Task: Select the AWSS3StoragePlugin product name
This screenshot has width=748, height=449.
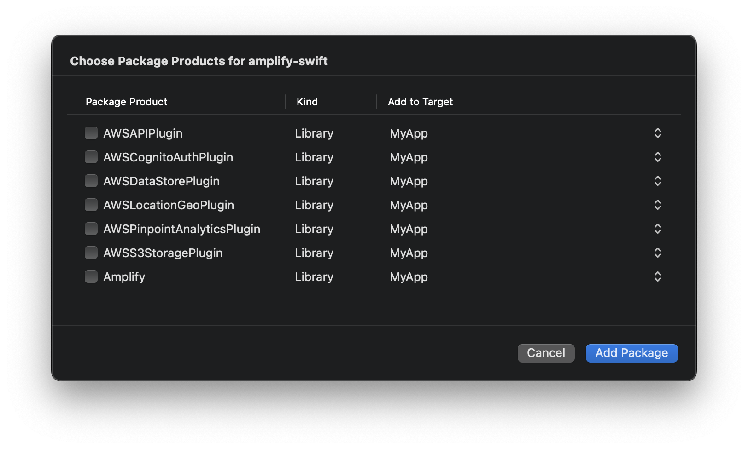Action: [x=163, y=253]
